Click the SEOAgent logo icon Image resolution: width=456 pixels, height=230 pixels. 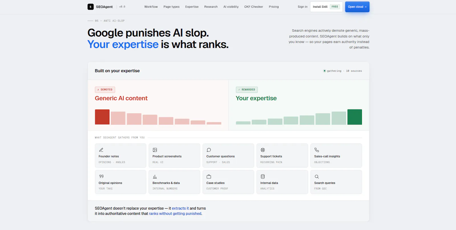91,7
